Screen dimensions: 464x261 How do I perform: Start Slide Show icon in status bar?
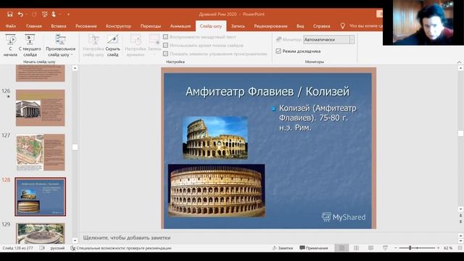click(385, 248)
